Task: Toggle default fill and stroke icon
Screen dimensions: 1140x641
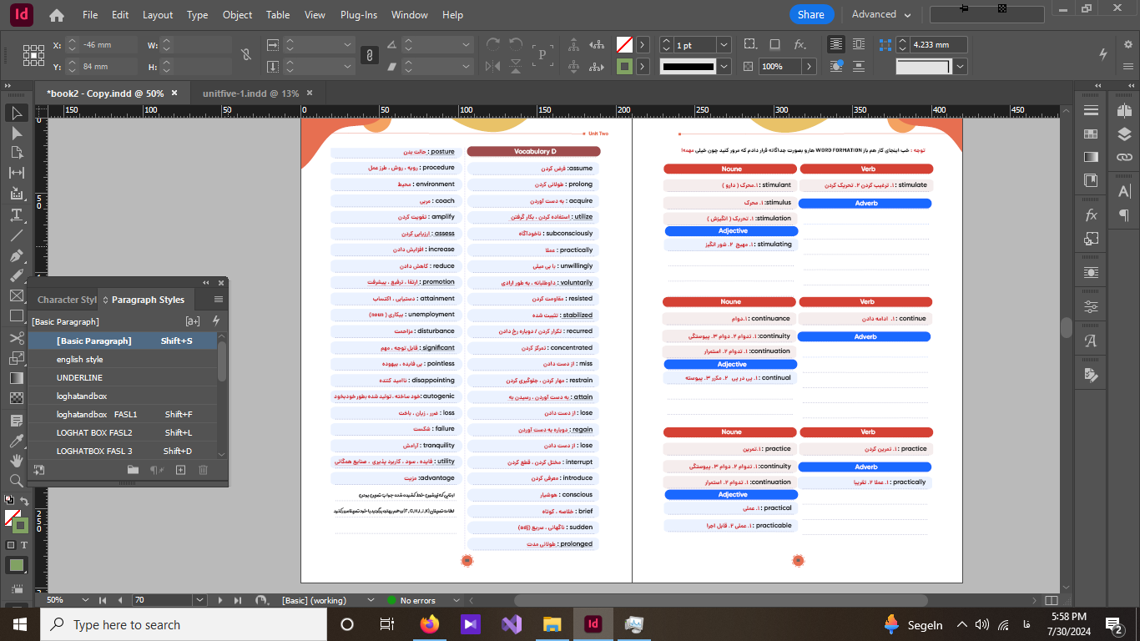Action: [x=8, y=501]
